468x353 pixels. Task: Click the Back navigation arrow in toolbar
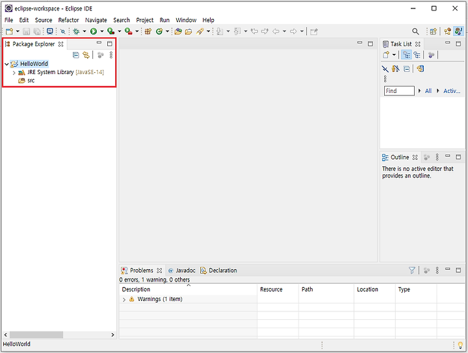click(x=276, y=31)
